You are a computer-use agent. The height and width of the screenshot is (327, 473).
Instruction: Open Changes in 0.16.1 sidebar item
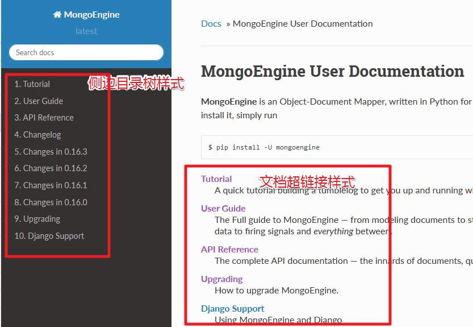point(51,185)
